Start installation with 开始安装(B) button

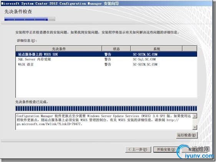pos(166,149)
